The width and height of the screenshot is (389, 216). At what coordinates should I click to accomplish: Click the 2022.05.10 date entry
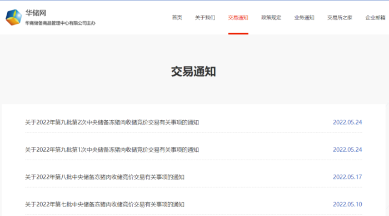point(347,204)
